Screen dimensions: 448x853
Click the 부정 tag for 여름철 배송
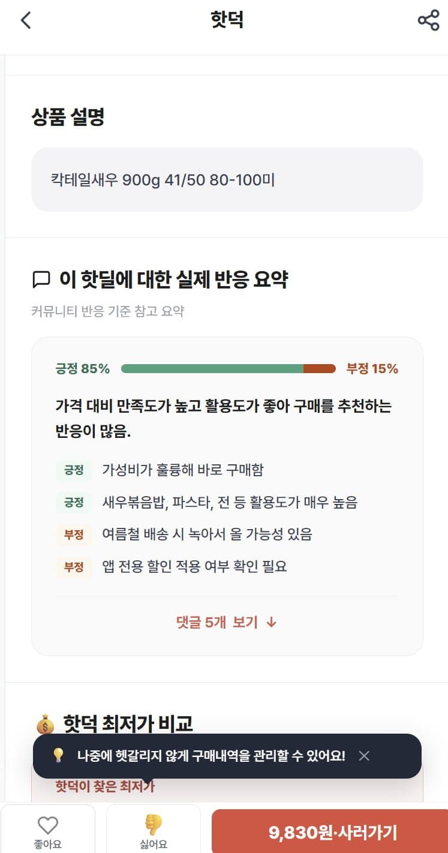(x=74, y=534)
